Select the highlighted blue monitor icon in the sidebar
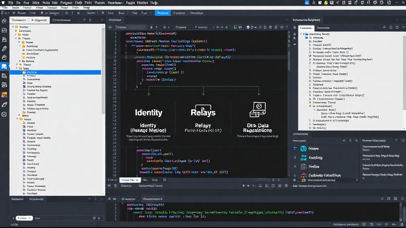This screenshot has width=406, height=228. 4,66
